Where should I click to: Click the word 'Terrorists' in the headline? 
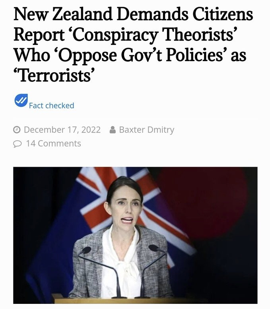click(53, 76)
